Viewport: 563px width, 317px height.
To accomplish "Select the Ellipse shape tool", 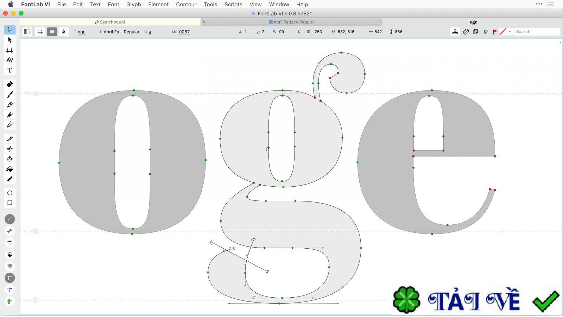I will [10, 193].
